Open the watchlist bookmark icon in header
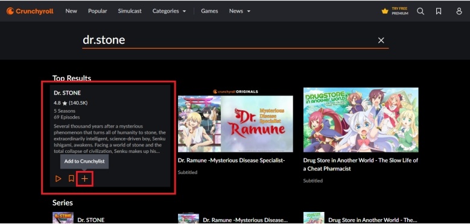Image resolution: width=470 pixels, height=224 pixels. pos(439,11)
